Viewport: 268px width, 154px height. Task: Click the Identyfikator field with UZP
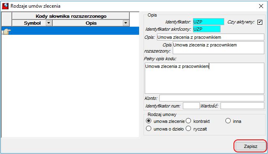pos(208,22)
